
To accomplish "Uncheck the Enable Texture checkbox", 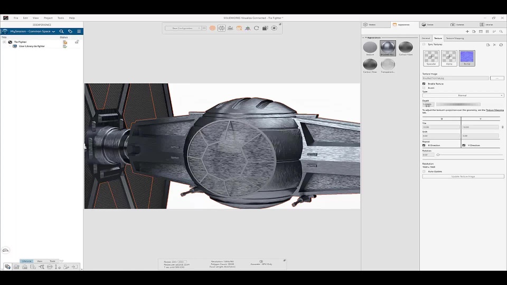I will (424, 83).
